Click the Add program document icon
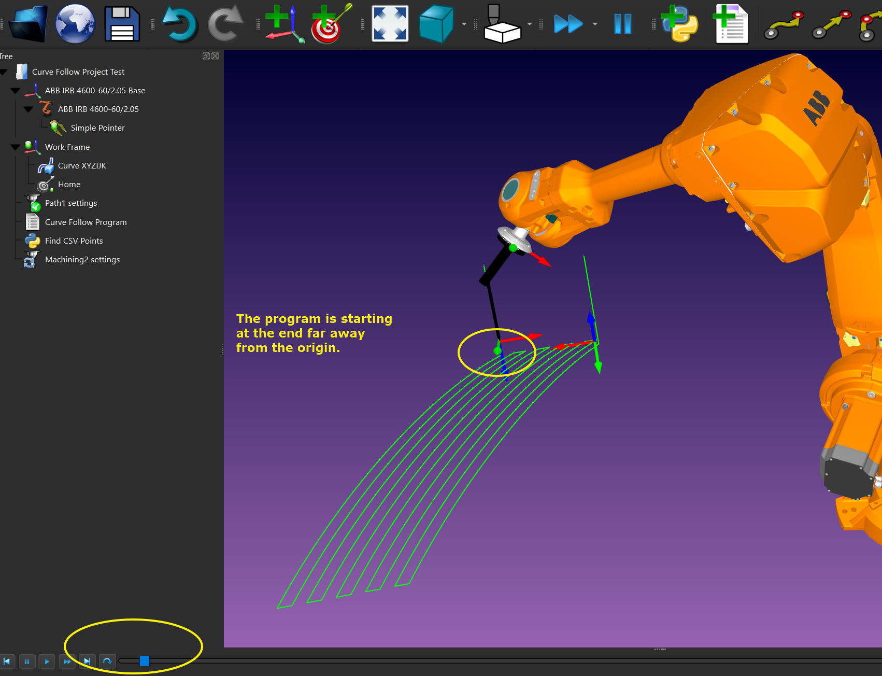 [x=731, y=24]
